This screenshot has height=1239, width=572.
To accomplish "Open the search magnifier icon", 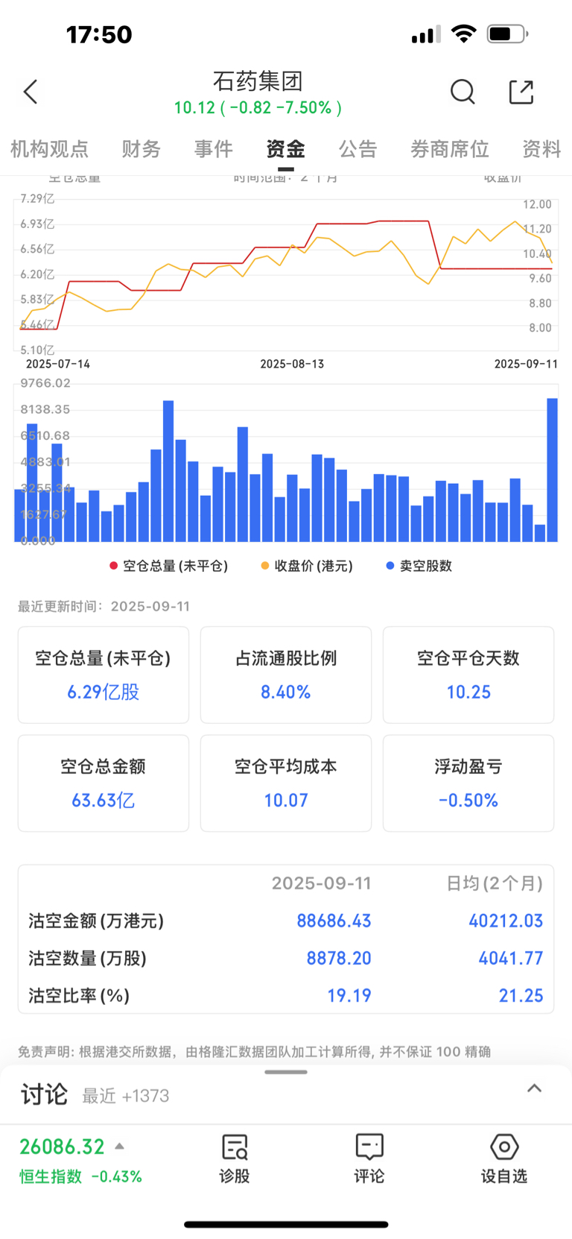I will tap(463, 92).
